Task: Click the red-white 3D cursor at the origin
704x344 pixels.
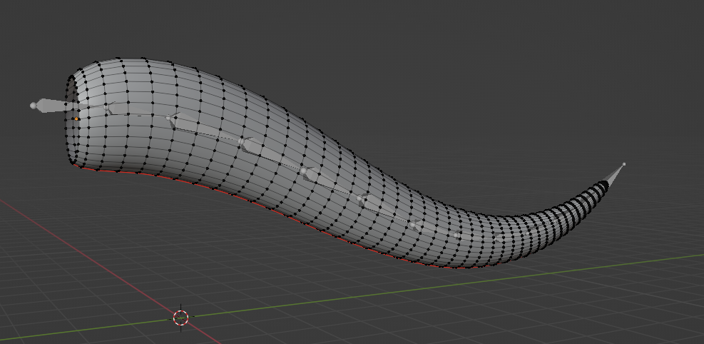Action: [180, 317]
